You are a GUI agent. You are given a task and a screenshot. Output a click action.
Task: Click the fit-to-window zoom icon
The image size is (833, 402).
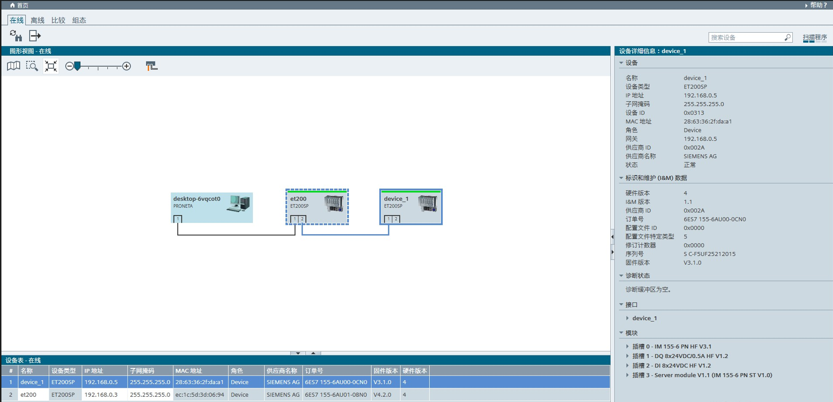pyautogui.click(x=51, y=66)
